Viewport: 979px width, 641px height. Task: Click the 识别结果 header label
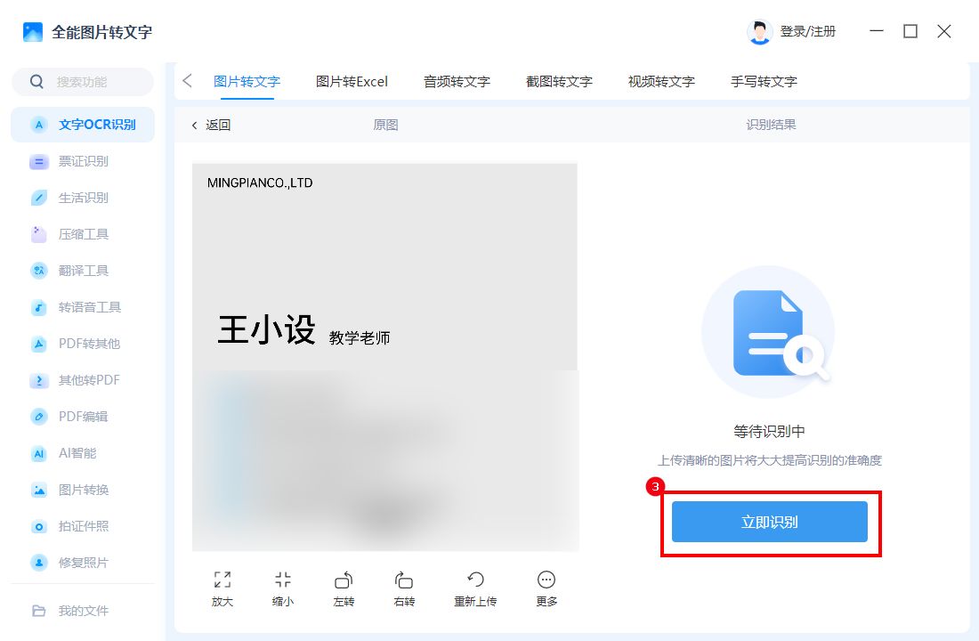click(x=771, y=125)
